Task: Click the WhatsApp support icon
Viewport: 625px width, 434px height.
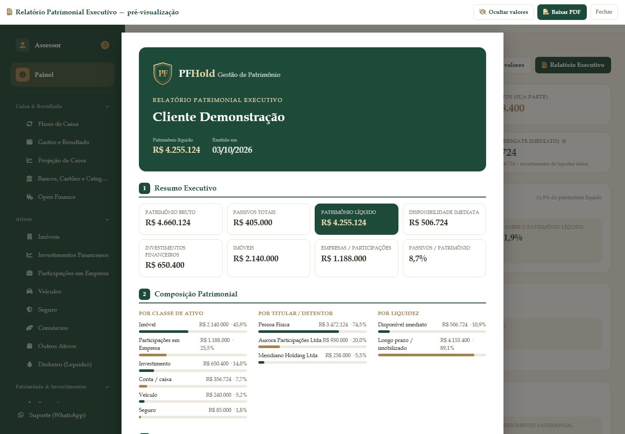Action: [21, 415]
